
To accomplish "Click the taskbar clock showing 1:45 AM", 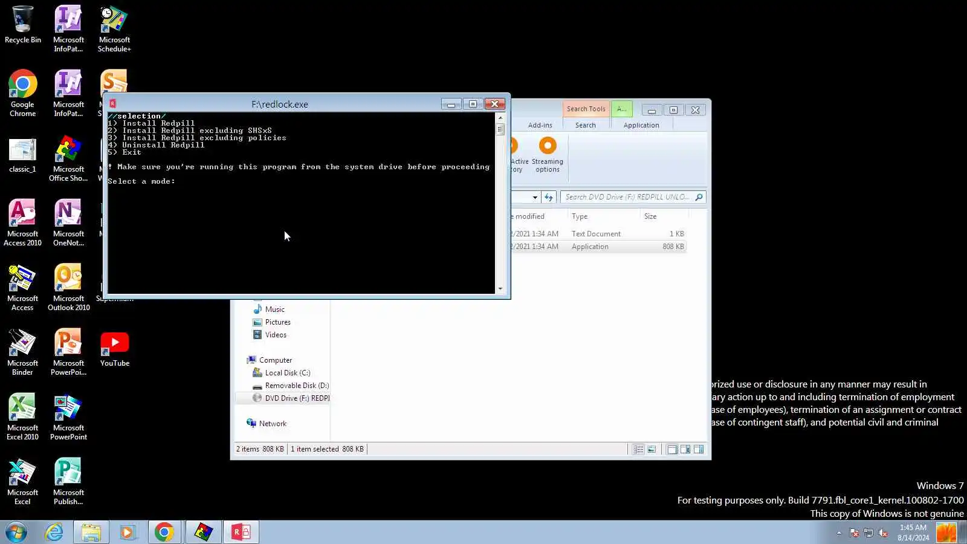I will click(x=913, y=533).
